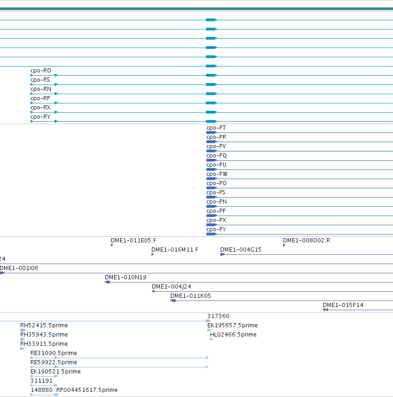Open the RP004451617.5prime EST feature
The width and height of the screenshot is (393, 397).
click(x=87, y=390)
